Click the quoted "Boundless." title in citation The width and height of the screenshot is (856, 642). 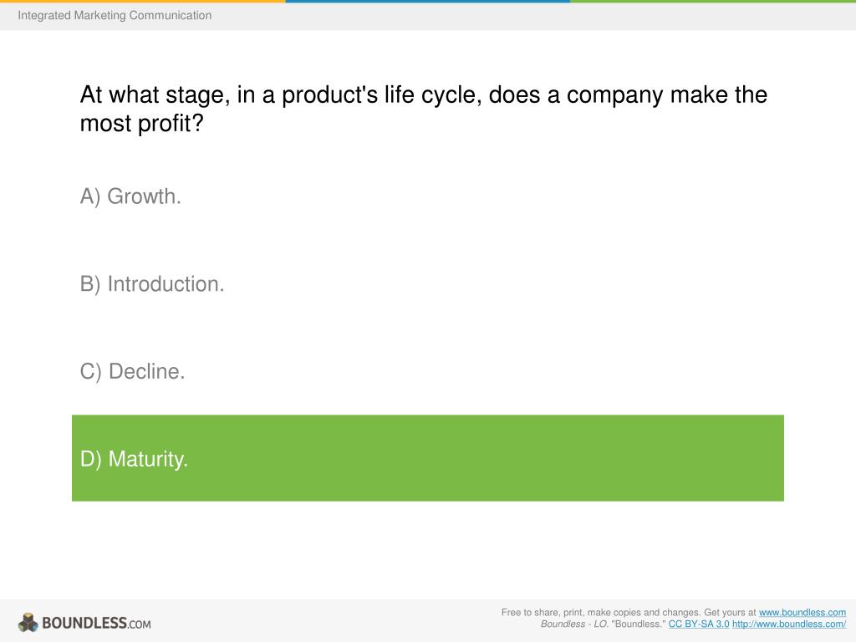click(638, 624)
